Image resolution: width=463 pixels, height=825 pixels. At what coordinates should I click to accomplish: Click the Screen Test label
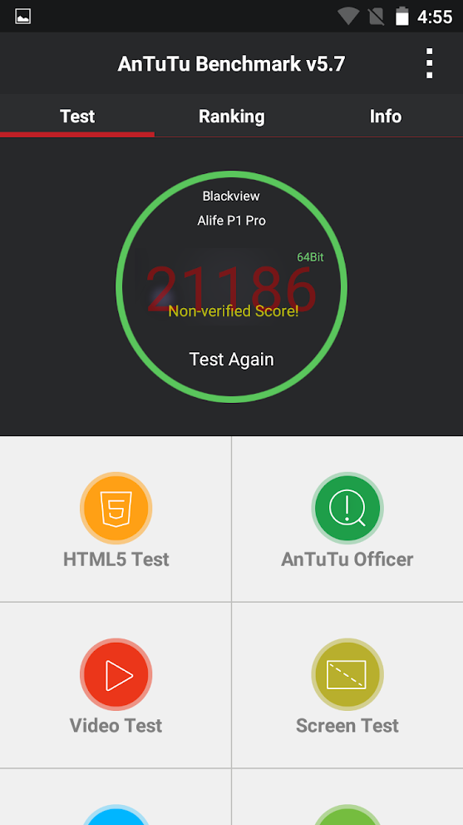coord(347,726)
